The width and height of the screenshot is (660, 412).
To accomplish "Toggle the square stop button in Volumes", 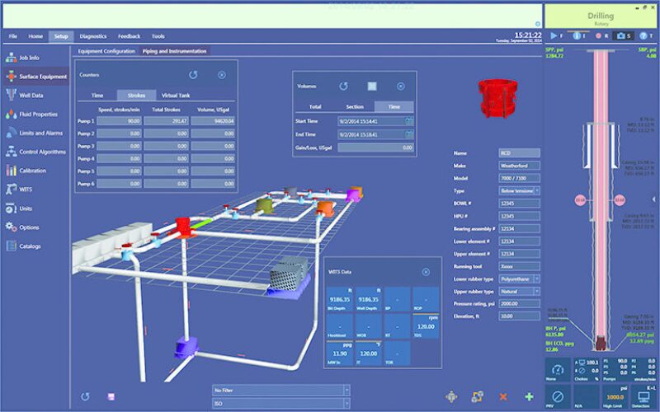I will 372,86.
